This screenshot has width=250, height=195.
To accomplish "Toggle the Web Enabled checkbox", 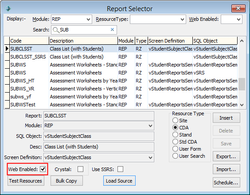I will tap(43, 169).
